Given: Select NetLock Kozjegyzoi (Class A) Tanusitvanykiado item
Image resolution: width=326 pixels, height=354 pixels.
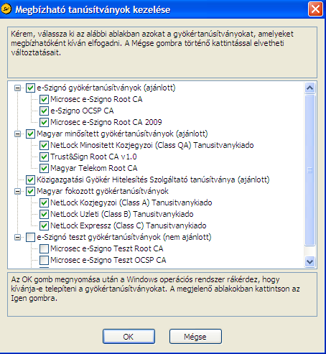Looking at the screenshot, I should (131, 202).
